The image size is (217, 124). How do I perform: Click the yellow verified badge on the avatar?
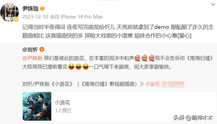[x=16, y=19]
